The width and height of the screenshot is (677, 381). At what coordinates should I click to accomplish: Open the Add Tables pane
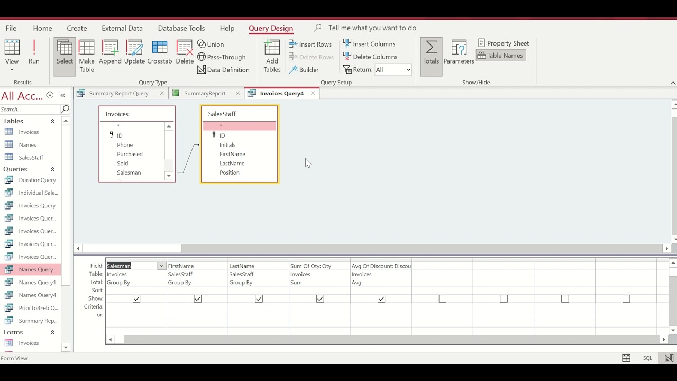(272, 56)
